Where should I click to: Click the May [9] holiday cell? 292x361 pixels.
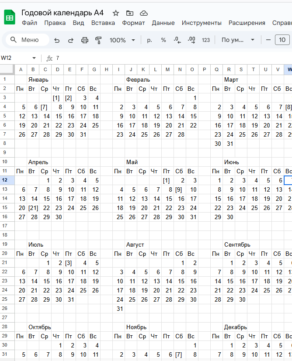180,189
